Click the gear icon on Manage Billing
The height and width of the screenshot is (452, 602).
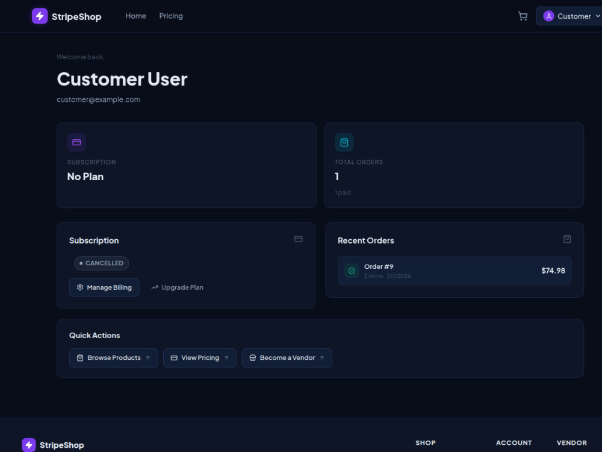click(80, 287)
